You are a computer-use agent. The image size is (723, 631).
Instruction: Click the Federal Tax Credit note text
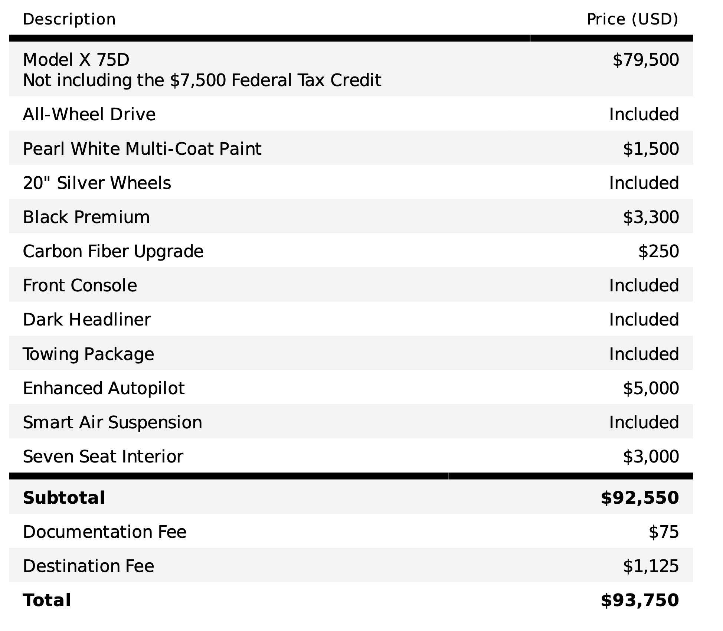tap(202, 80)
